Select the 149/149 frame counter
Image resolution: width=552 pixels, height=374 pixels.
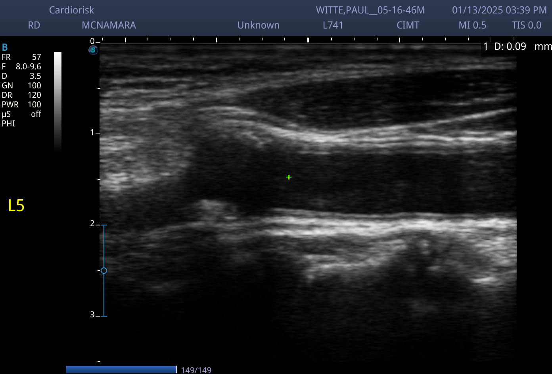pyautogui.click(x=196, y=370)
